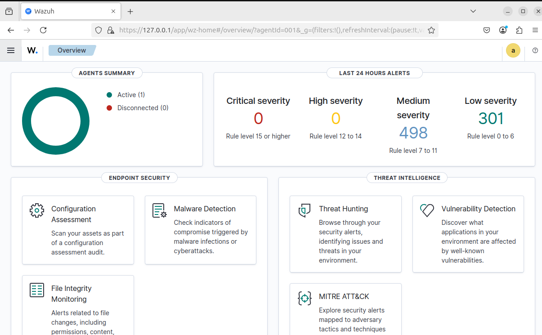Click the Wazuh 'W.' logo

(x=32, y=50)
